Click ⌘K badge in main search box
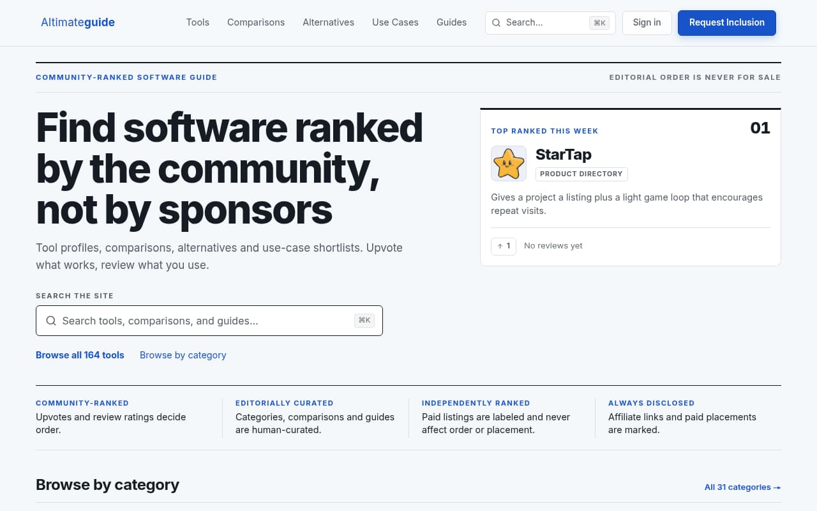This screenshot has height=511, width=817. (364, 321)
